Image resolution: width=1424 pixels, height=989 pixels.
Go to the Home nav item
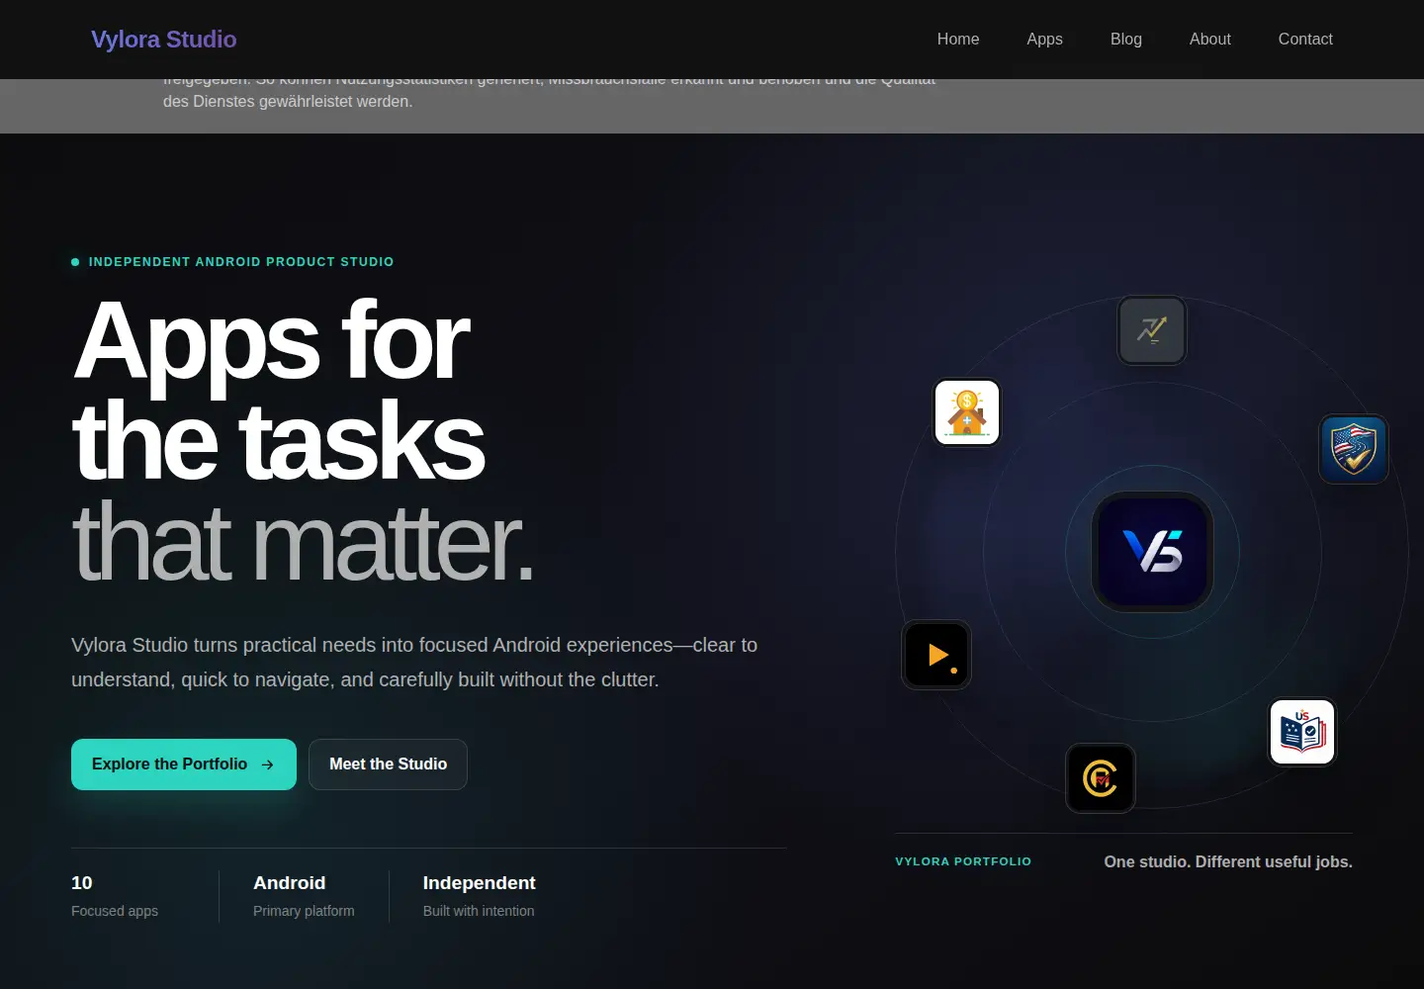tap(958, 40)
